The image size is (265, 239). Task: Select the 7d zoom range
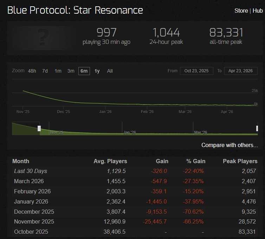(45, 71)
